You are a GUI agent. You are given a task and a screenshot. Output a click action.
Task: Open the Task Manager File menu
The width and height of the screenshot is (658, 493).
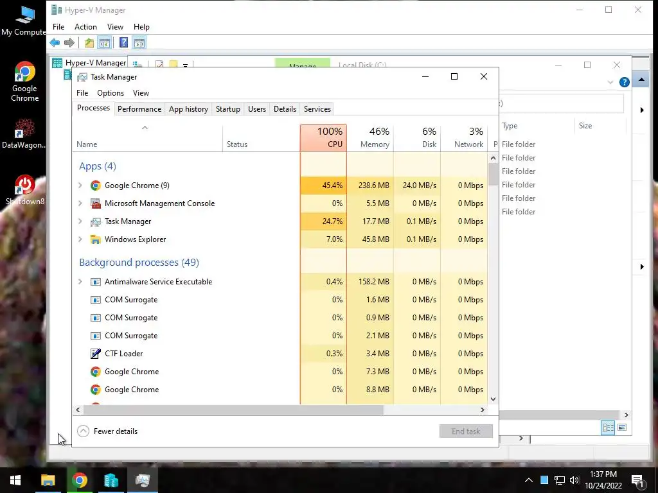click(82, 93)
